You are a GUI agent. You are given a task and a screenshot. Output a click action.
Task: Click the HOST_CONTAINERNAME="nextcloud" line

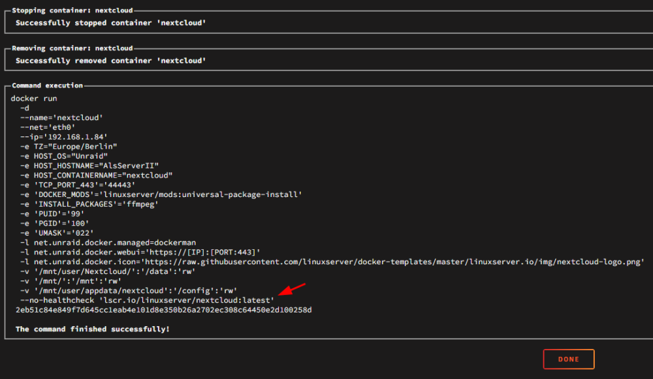[x=96, y=175]
